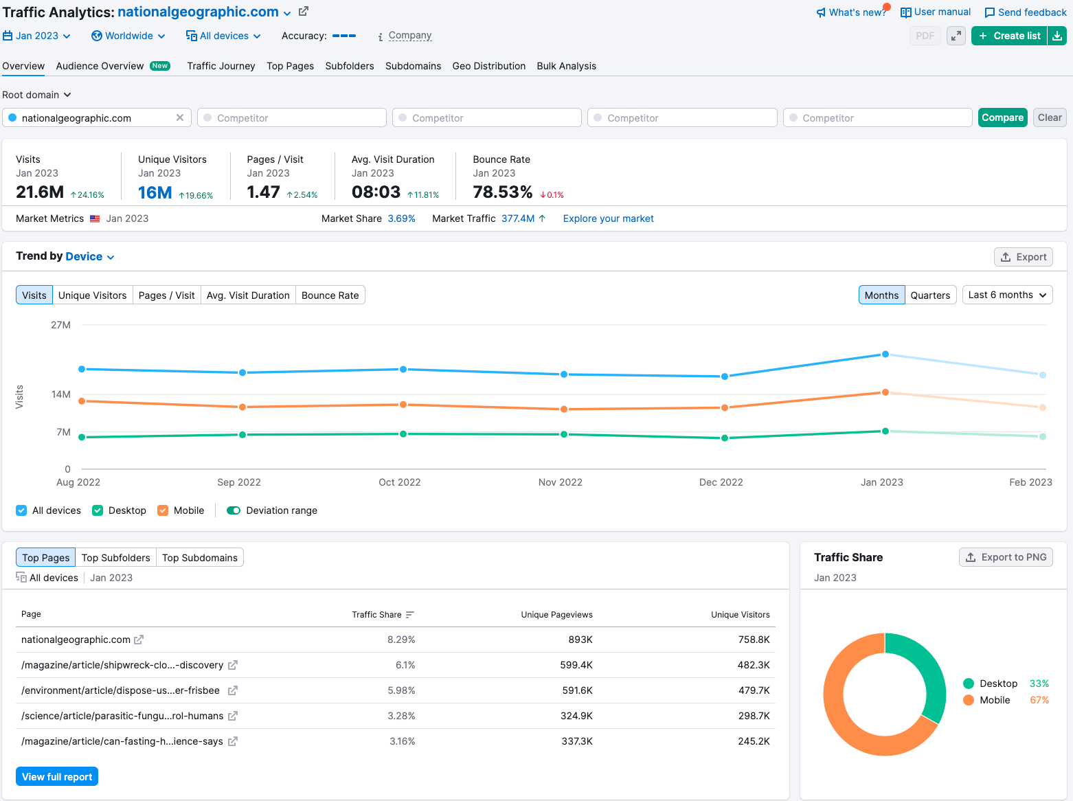The height and width of the screenshot is (801, 1073).
Task: Select the Top Subfolders tab
Action: click(116, 557)
